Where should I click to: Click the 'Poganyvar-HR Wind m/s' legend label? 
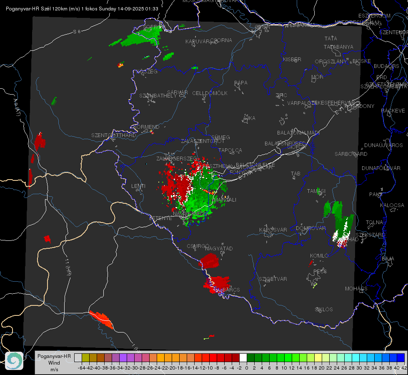[x=54, y=363]
